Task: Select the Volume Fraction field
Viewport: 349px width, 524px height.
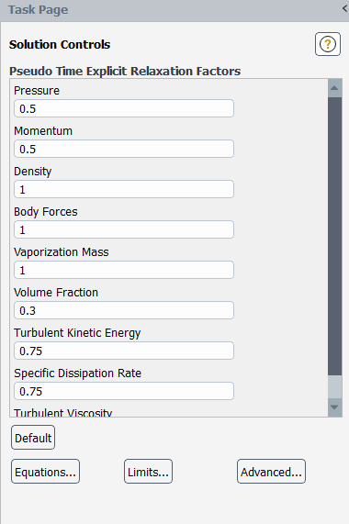Action: (124, 310)
